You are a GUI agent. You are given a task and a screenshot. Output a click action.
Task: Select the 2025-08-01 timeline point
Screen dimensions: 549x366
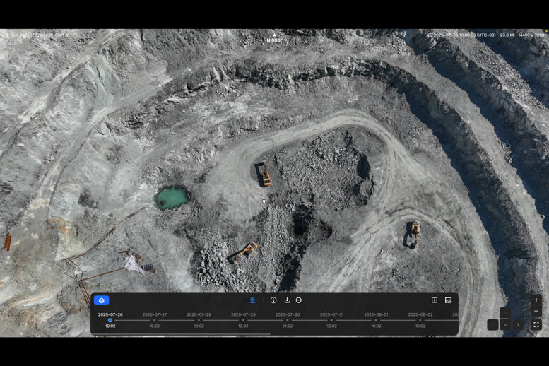pos(376,320)
